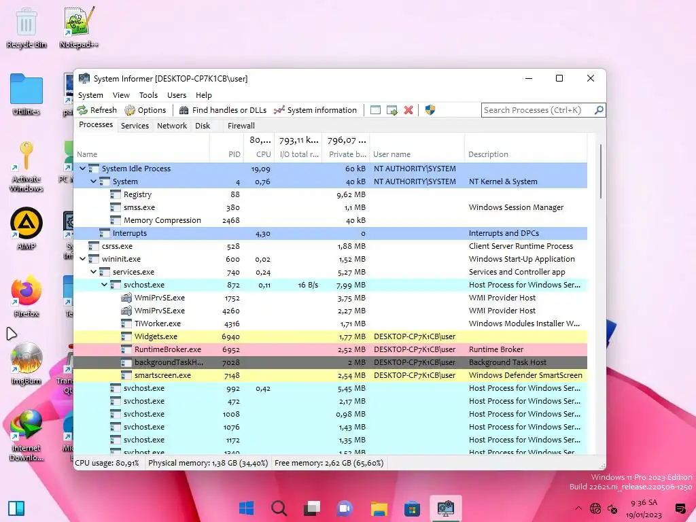Collapse the System process node
Image resolution: width=696 pixels, height=522 pixels.
[x=93, y=181]
